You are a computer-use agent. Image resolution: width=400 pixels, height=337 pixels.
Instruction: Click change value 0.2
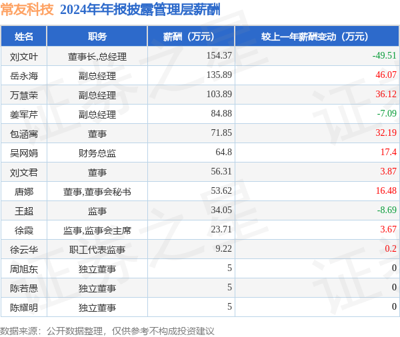click(x=391, y=248)
